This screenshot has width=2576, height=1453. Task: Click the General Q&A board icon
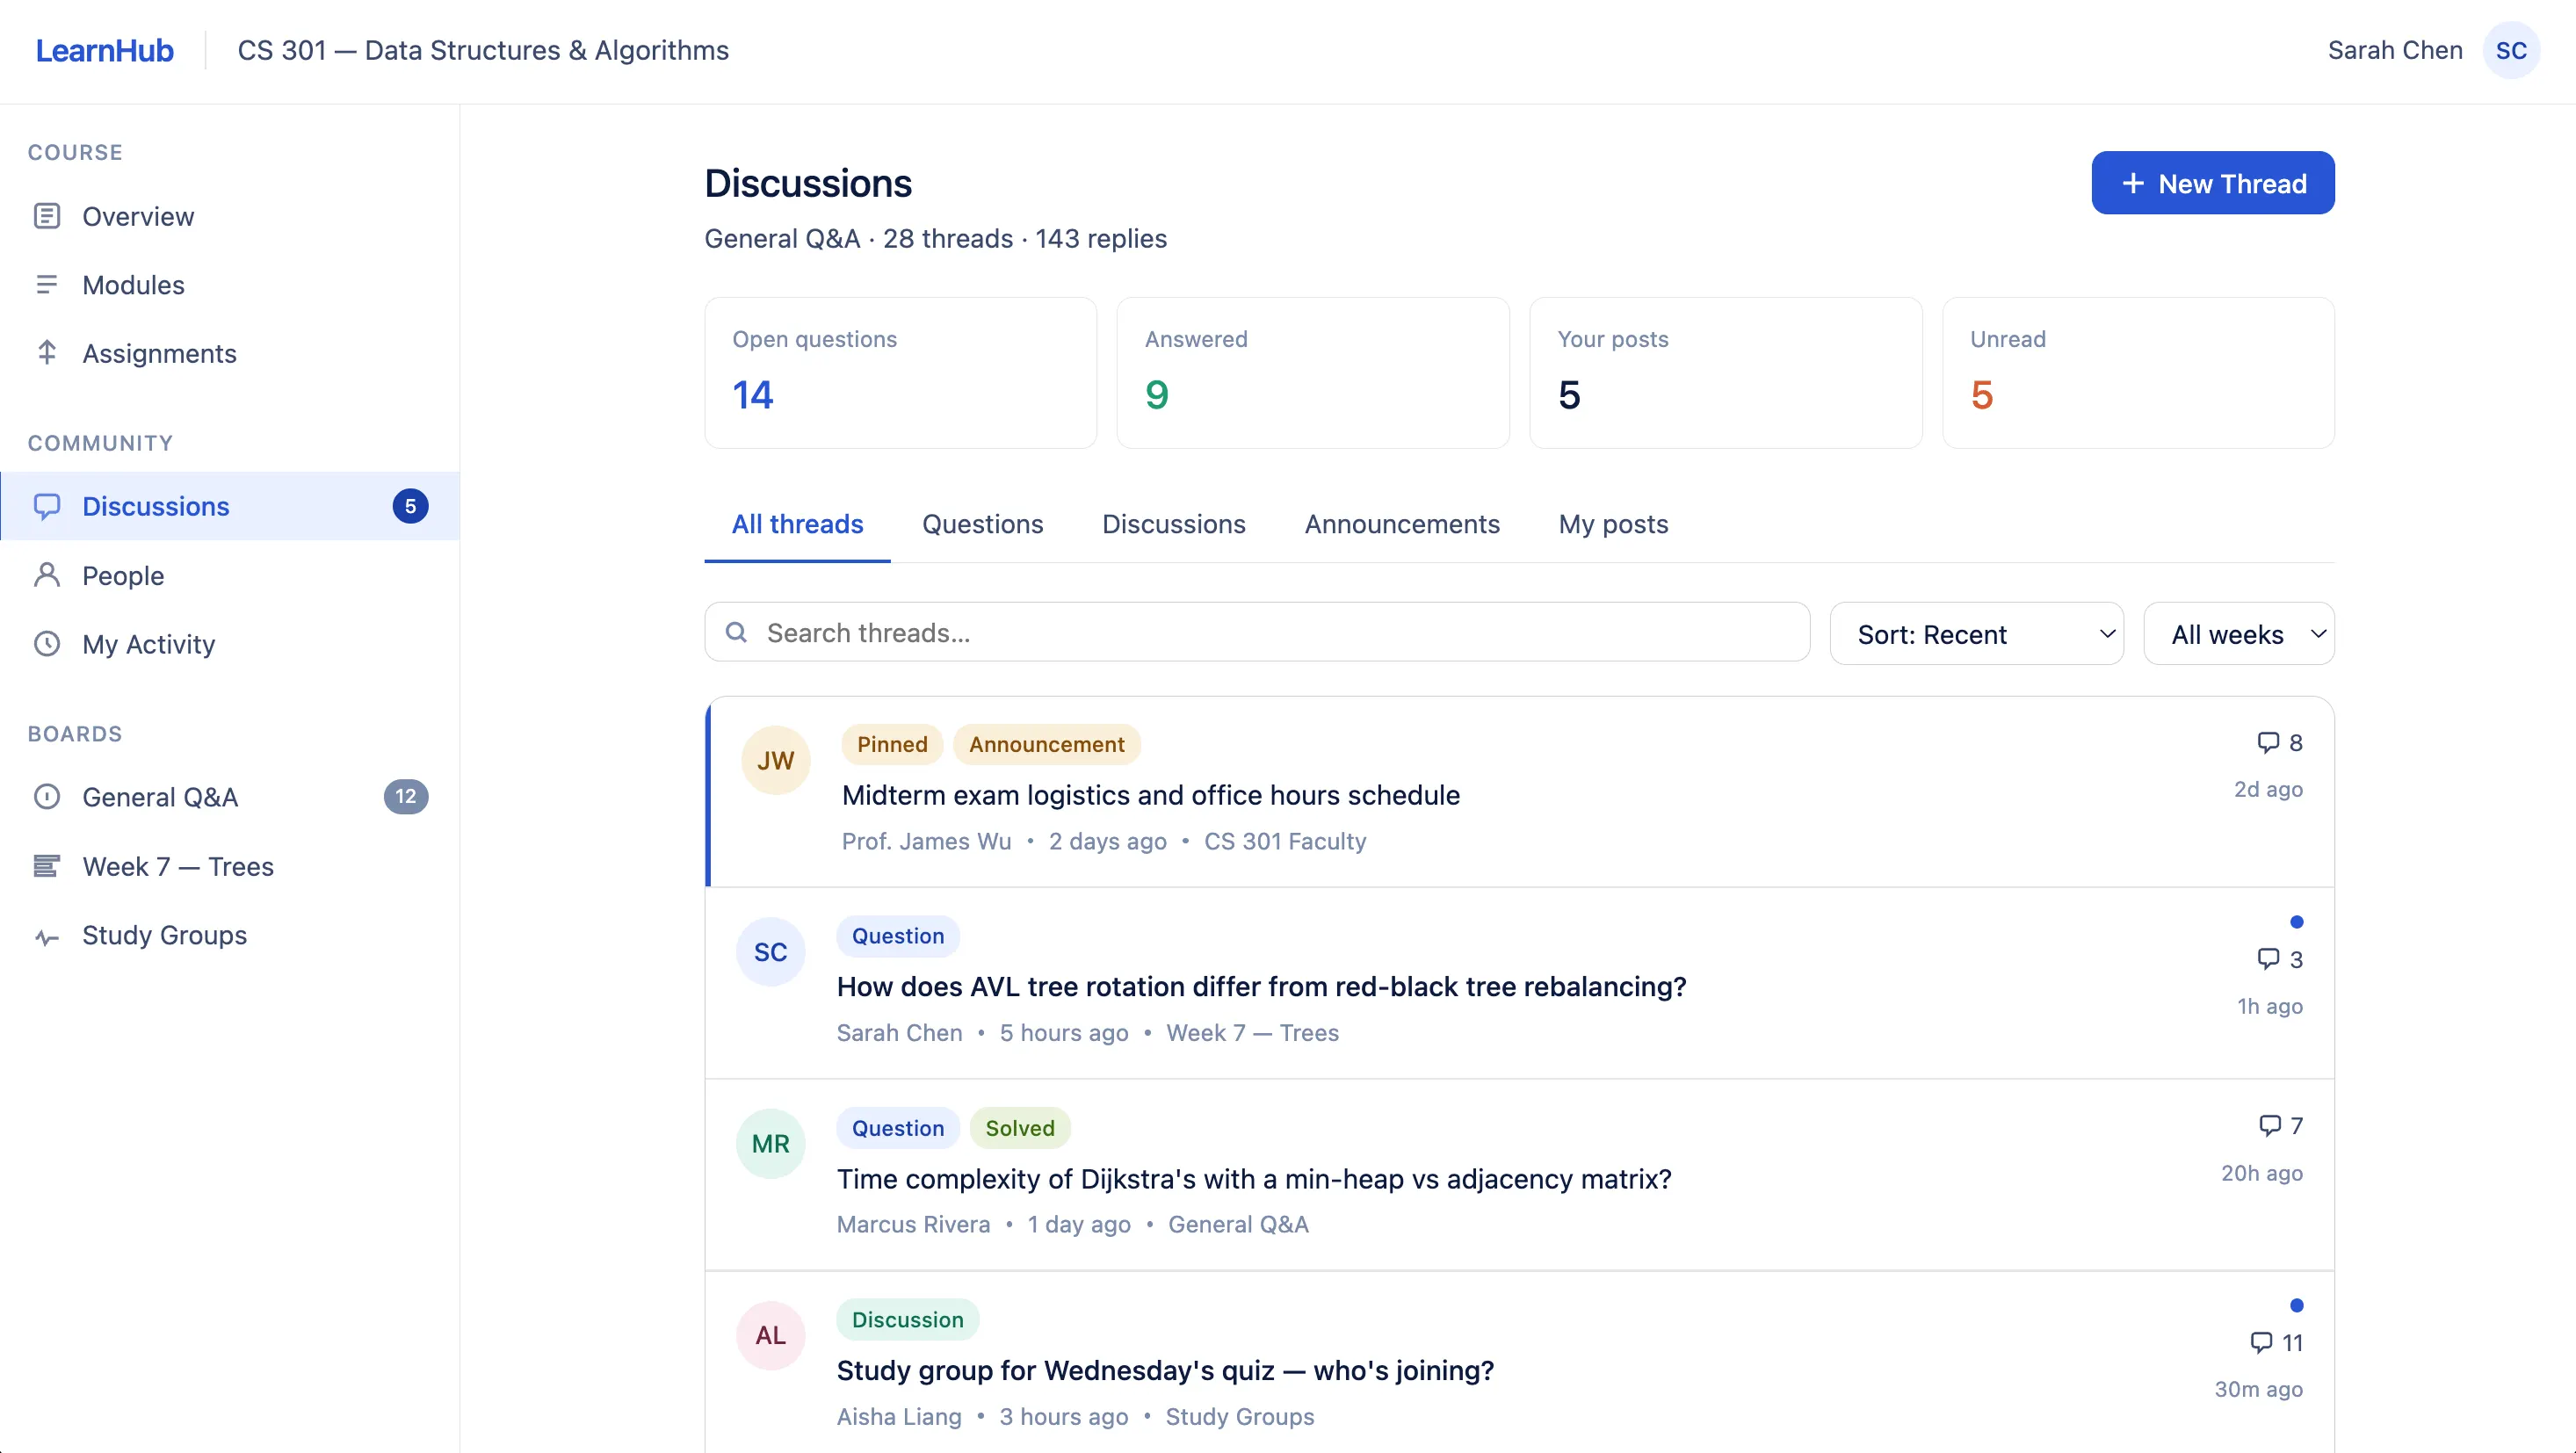[x=47, y=797]
